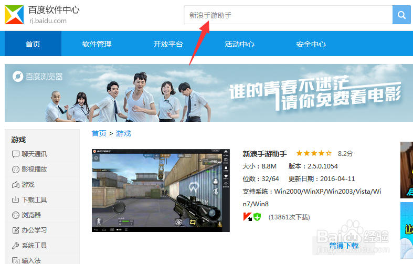Click the Baidu Software Center logo icon
Screen dimensions: 413x264
[14, 15]
